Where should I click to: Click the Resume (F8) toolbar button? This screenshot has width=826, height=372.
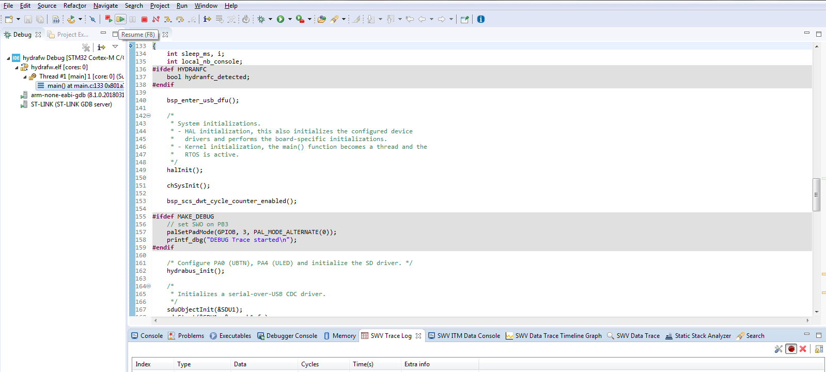click(120, 19)
